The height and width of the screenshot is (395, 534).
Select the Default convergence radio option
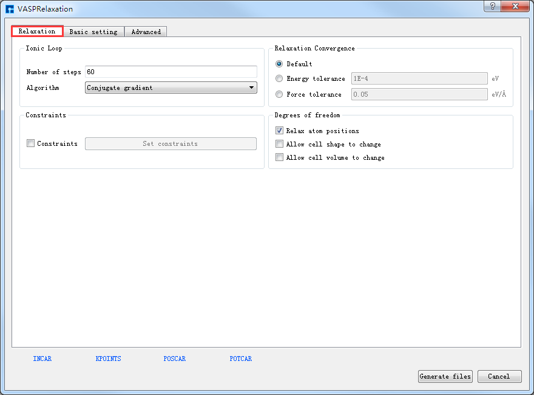[279, 64]
